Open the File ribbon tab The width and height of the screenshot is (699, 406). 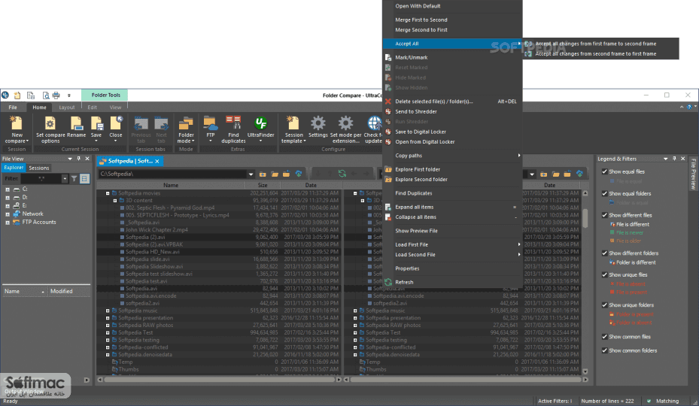[13, 108]
